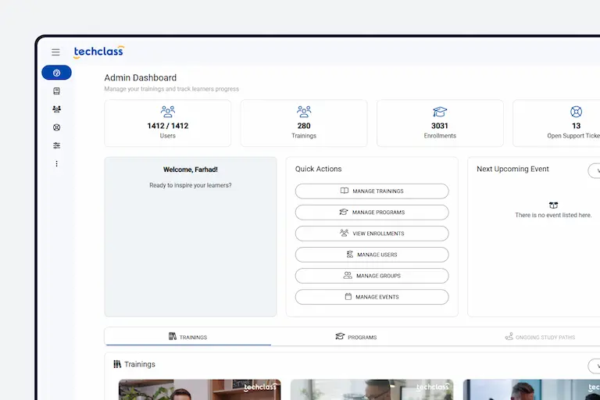
Task: Click 'There is no event listed here'
Action: pyautogui.click(x=553, y=215)
